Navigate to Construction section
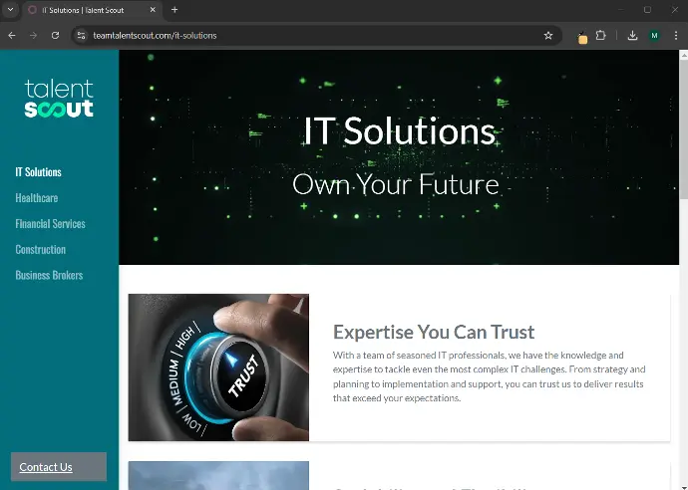This screenshot has height=490, width=688. coord(40,250)
